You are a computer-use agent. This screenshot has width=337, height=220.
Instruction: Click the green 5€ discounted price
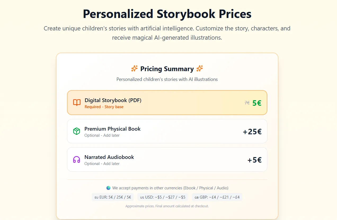coord(257,103)
